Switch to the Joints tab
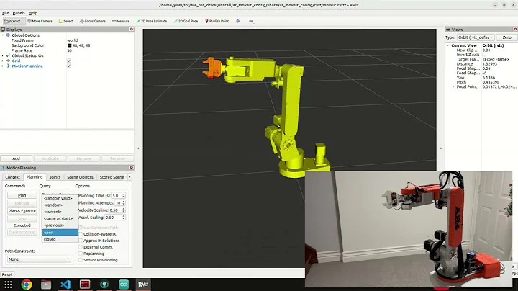The width and height of the screenshot is (518, 291). pos(55,177)
